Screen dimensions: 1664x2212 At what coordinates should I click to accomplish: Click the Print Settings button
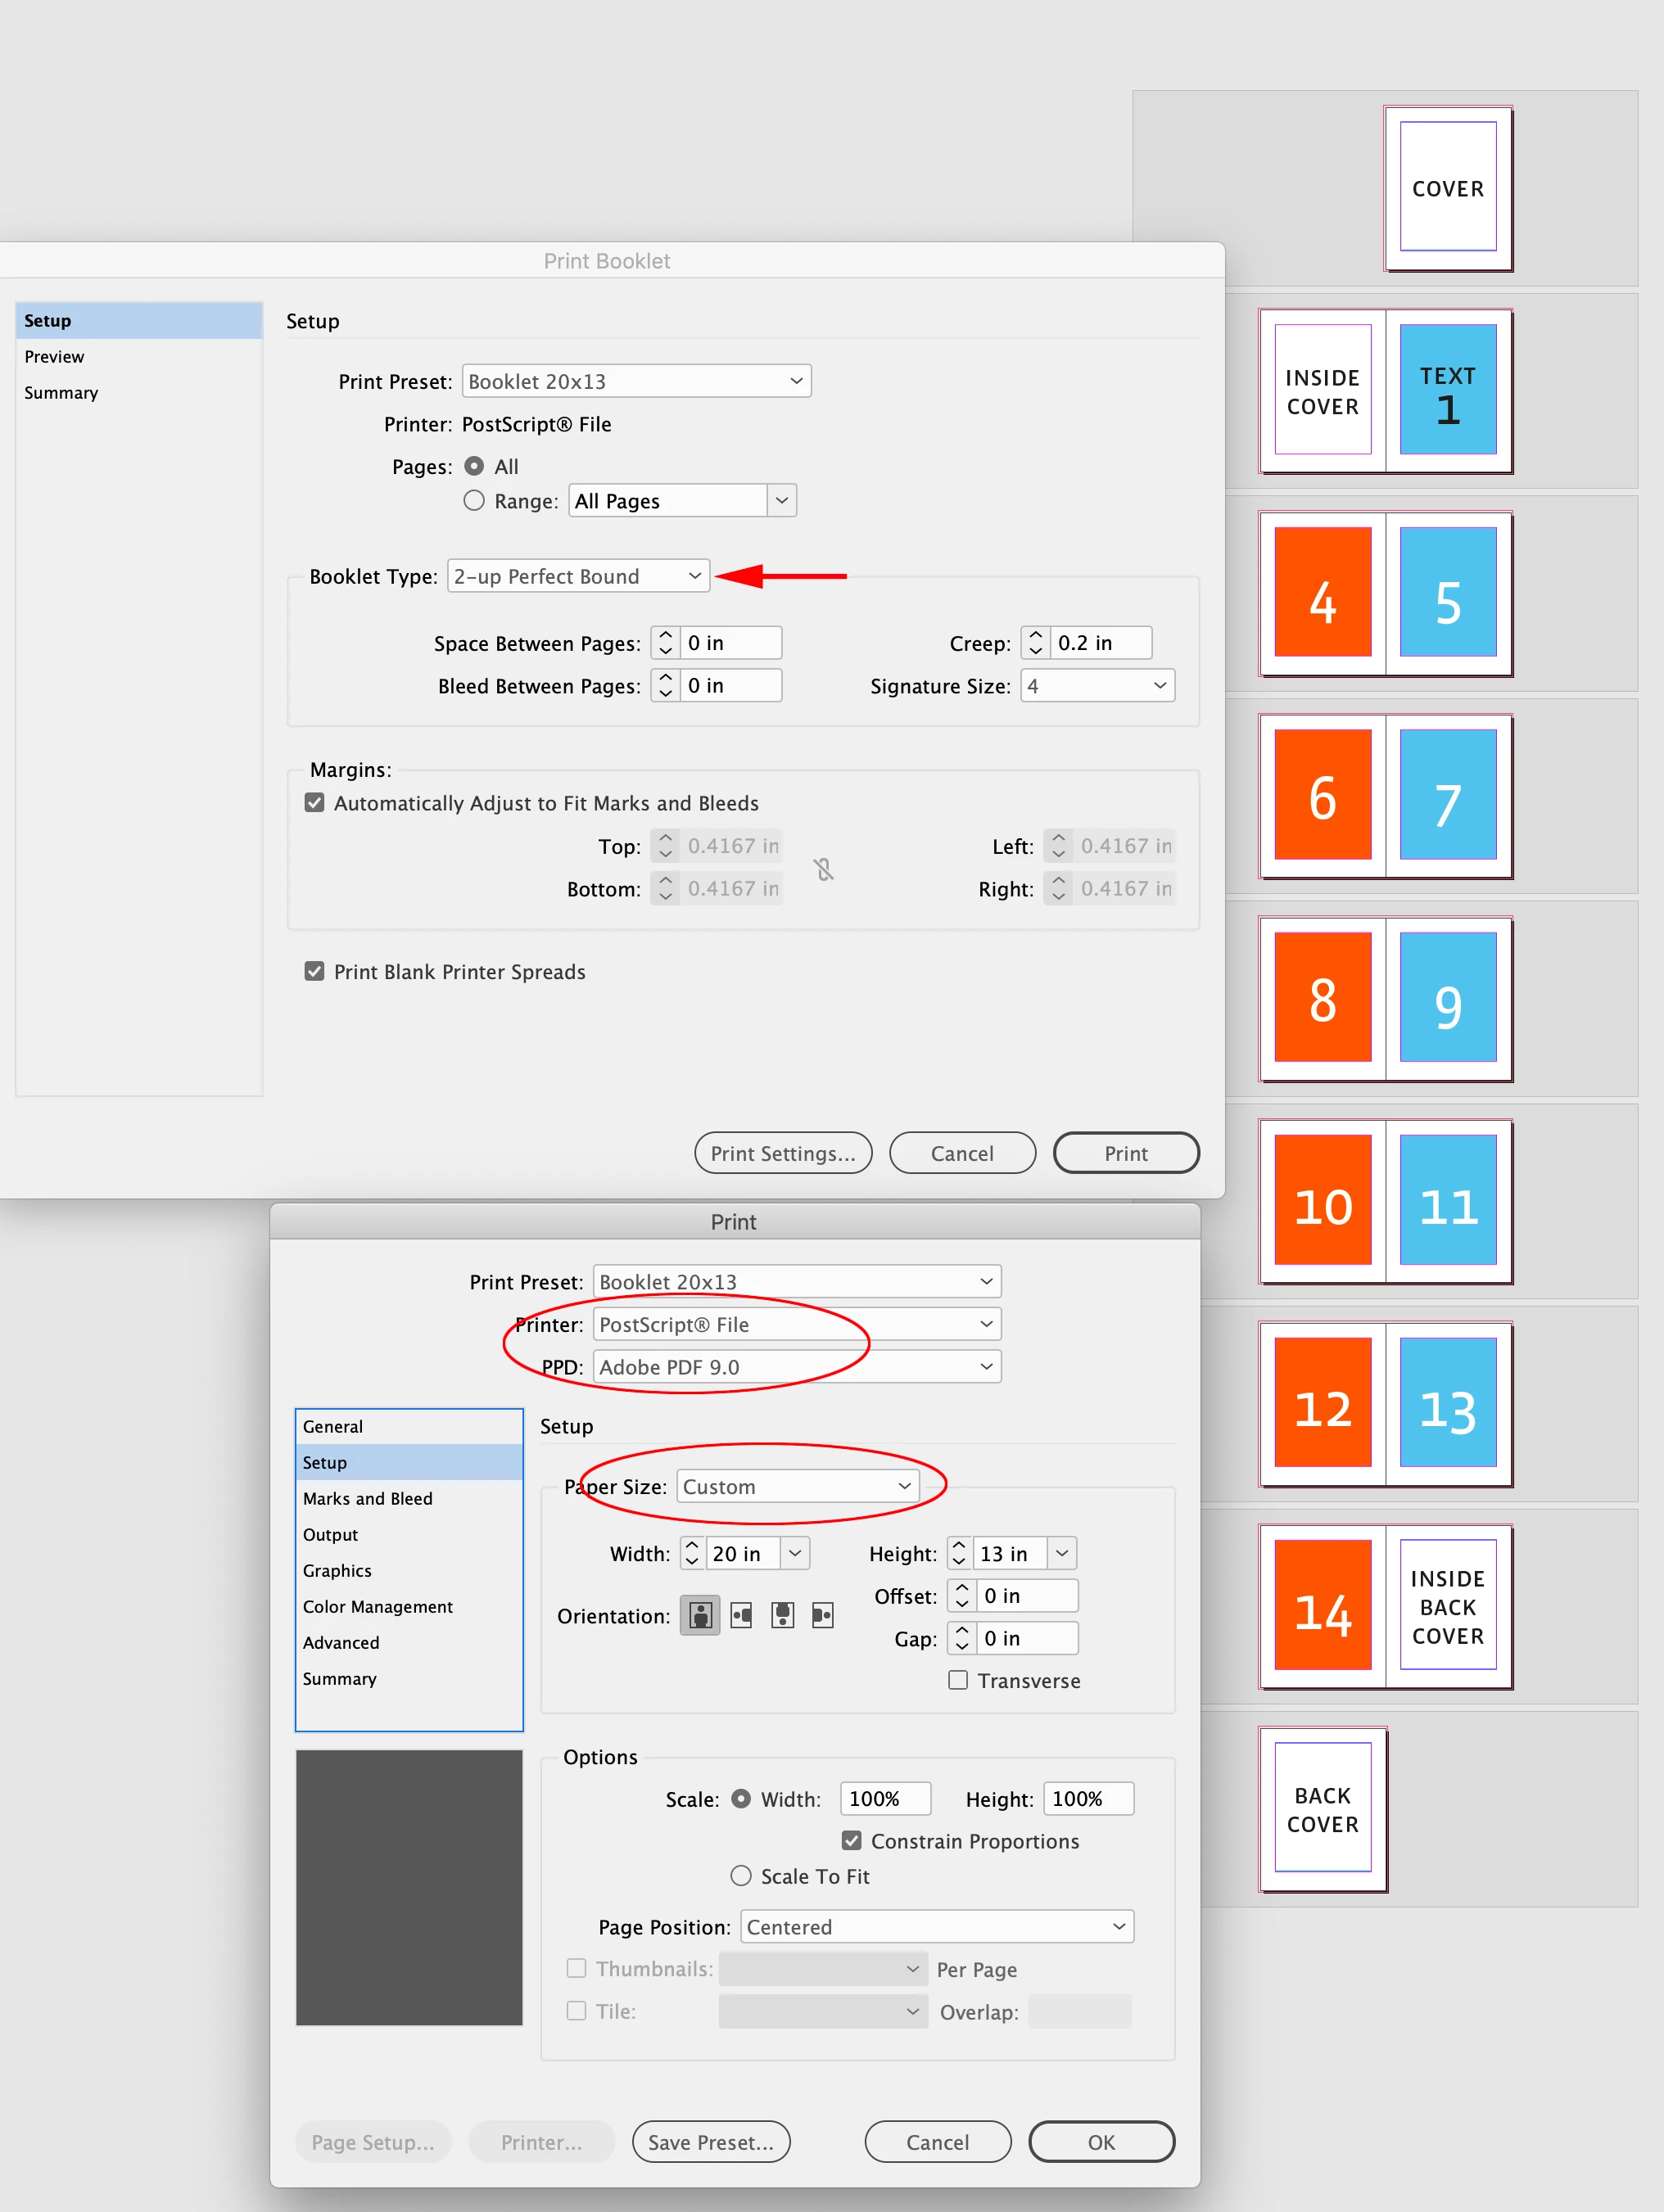click(x=783, y=1153)
